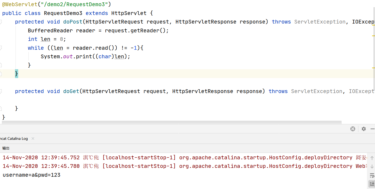
Task: Click HttpServlet in the extends clause
Action: pyautogui.click(x=129, y=13)
